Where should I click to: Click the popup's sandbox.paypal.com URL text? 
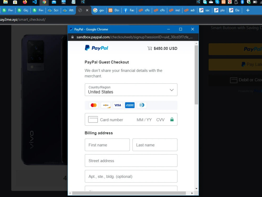coord(134,37)
